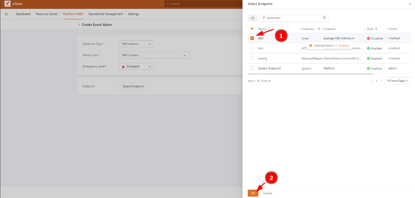Toggle the select-all header checkbox
The image size is (415, 198).
click(252, 29)
